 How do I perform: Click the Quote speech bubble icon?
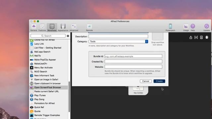32,111
